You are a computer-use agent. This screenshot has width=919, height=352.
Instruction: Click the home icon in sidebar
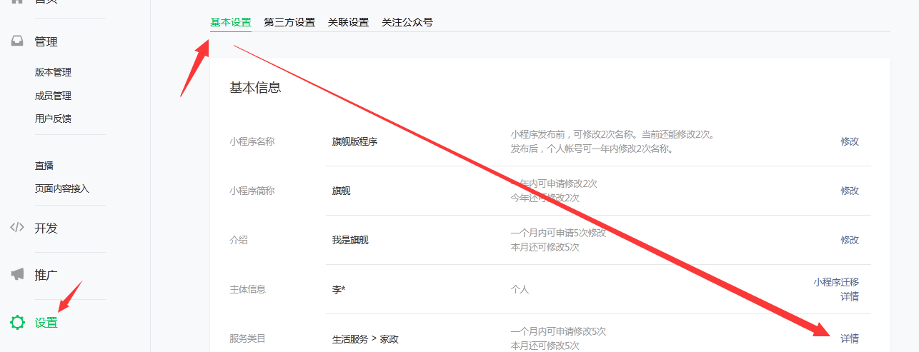click(x=17, y=1)
